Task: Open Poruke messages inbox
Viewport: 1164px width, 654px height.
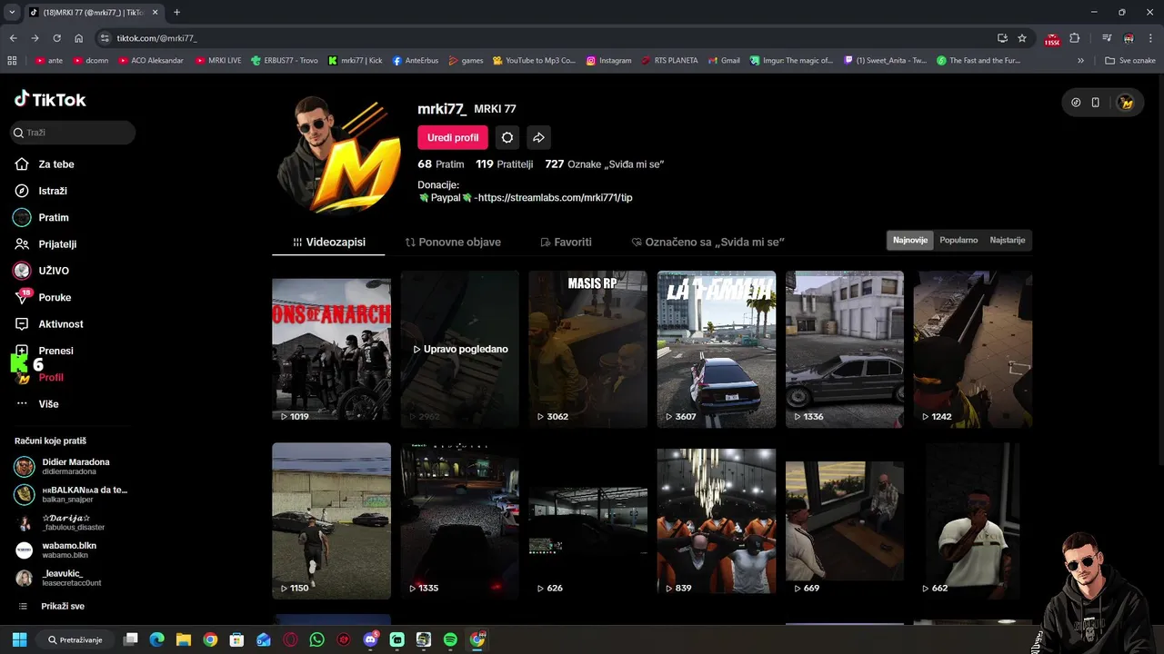Action: [x=55, y=297]
